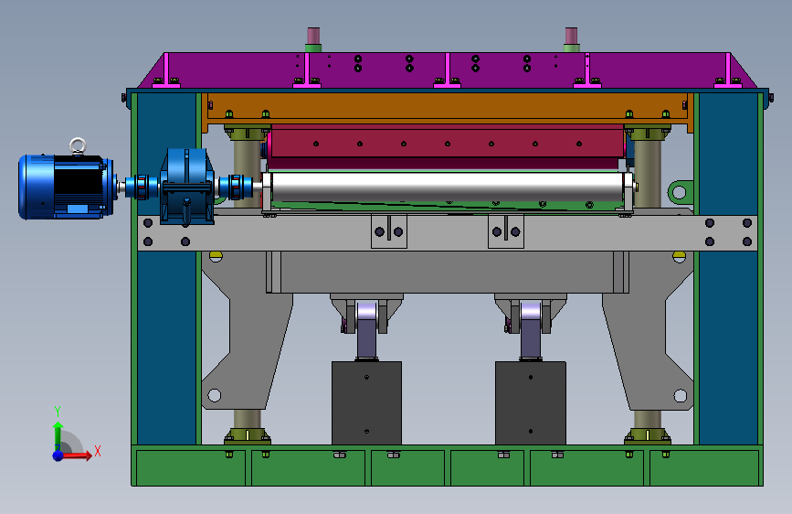Screen dimensions: 792x514
Task: Select the green lifting lug on right side
Action: (680, 192)
